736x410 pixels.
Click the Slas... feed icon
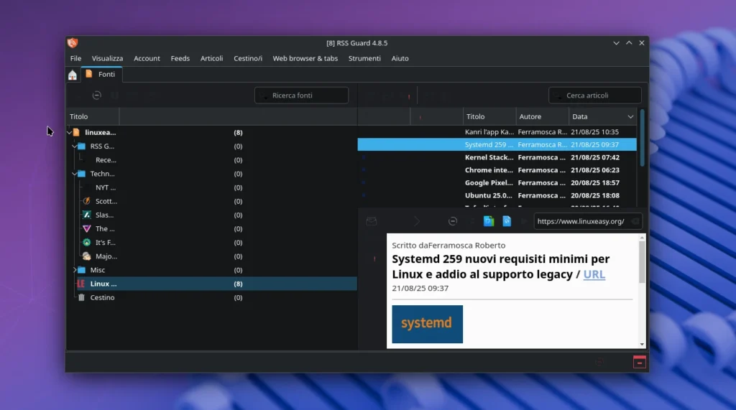[87, 215]
